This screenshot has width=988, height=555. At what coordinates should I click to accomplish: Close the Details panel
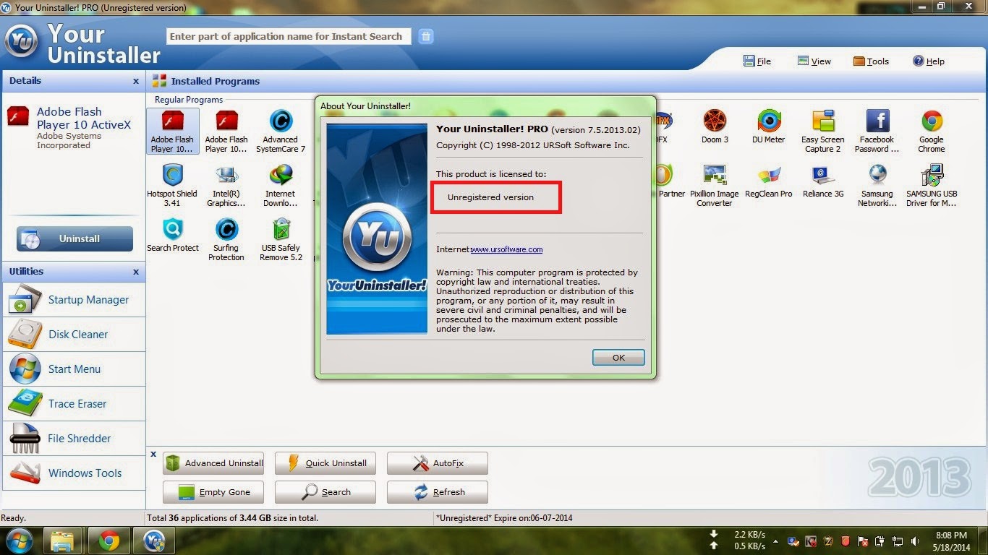[x=136, y=81]
